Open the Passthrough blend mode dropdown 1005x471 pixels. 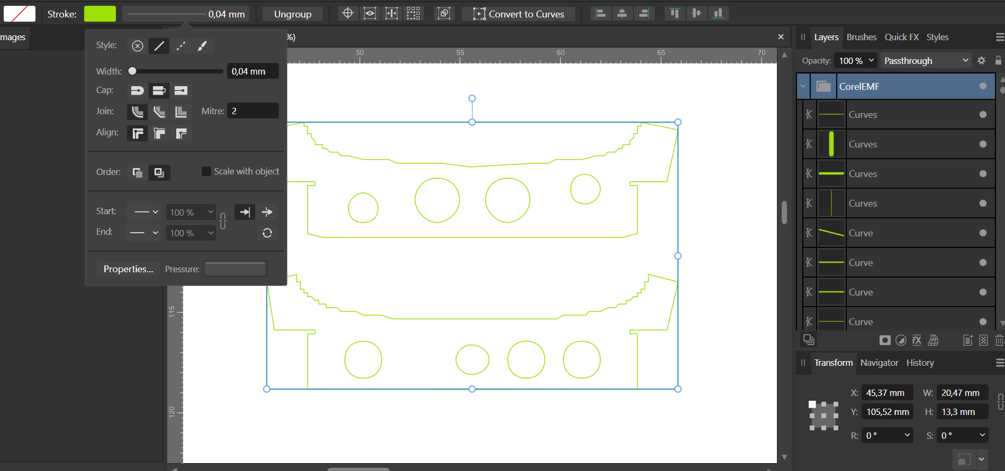(x=926, y=61)
